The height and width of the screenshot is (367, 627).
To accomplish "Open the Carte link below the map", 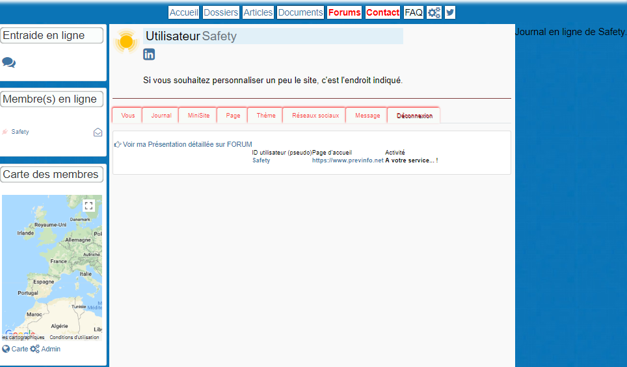I will pyautogui.click(x=20, y=349).
